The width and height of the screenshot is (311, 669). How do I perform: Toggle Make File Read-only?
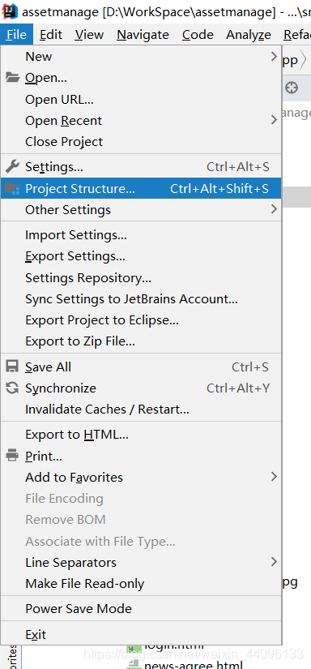click(x=141, y=584)
